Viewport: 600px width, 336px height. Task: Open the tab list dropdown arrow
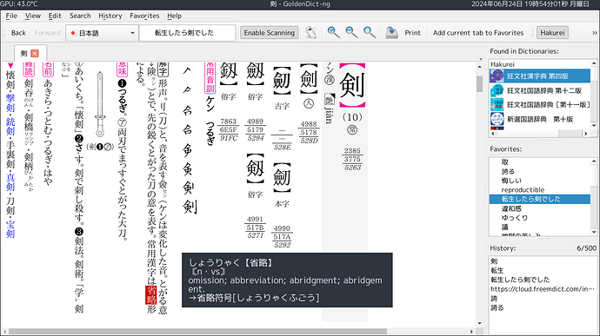point(480,59)
